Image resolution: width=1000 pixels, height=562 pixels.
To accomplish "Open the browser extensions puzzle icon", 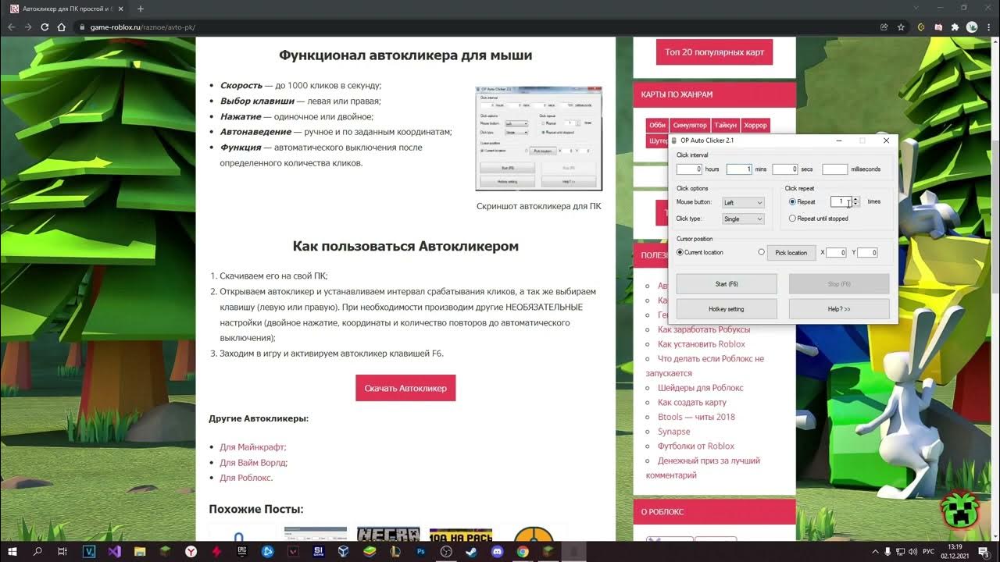I will pyautogui.click(x=955, y=27).
